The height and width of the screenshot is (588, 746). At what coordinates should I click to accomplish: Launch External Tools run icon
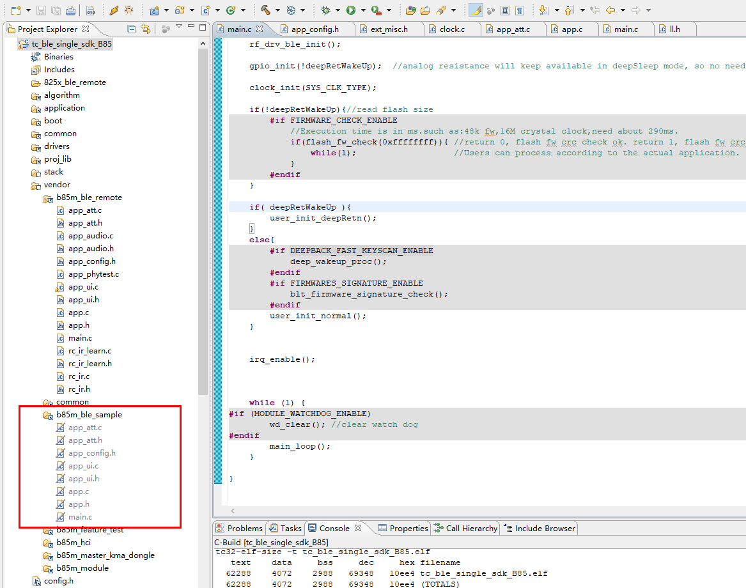tap(377, 10)
